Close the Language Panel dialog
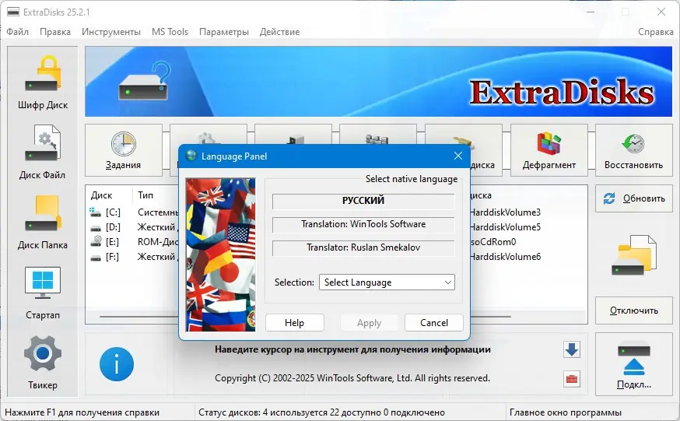The height and width of the screenshot is (421, 680). (458, 156)
